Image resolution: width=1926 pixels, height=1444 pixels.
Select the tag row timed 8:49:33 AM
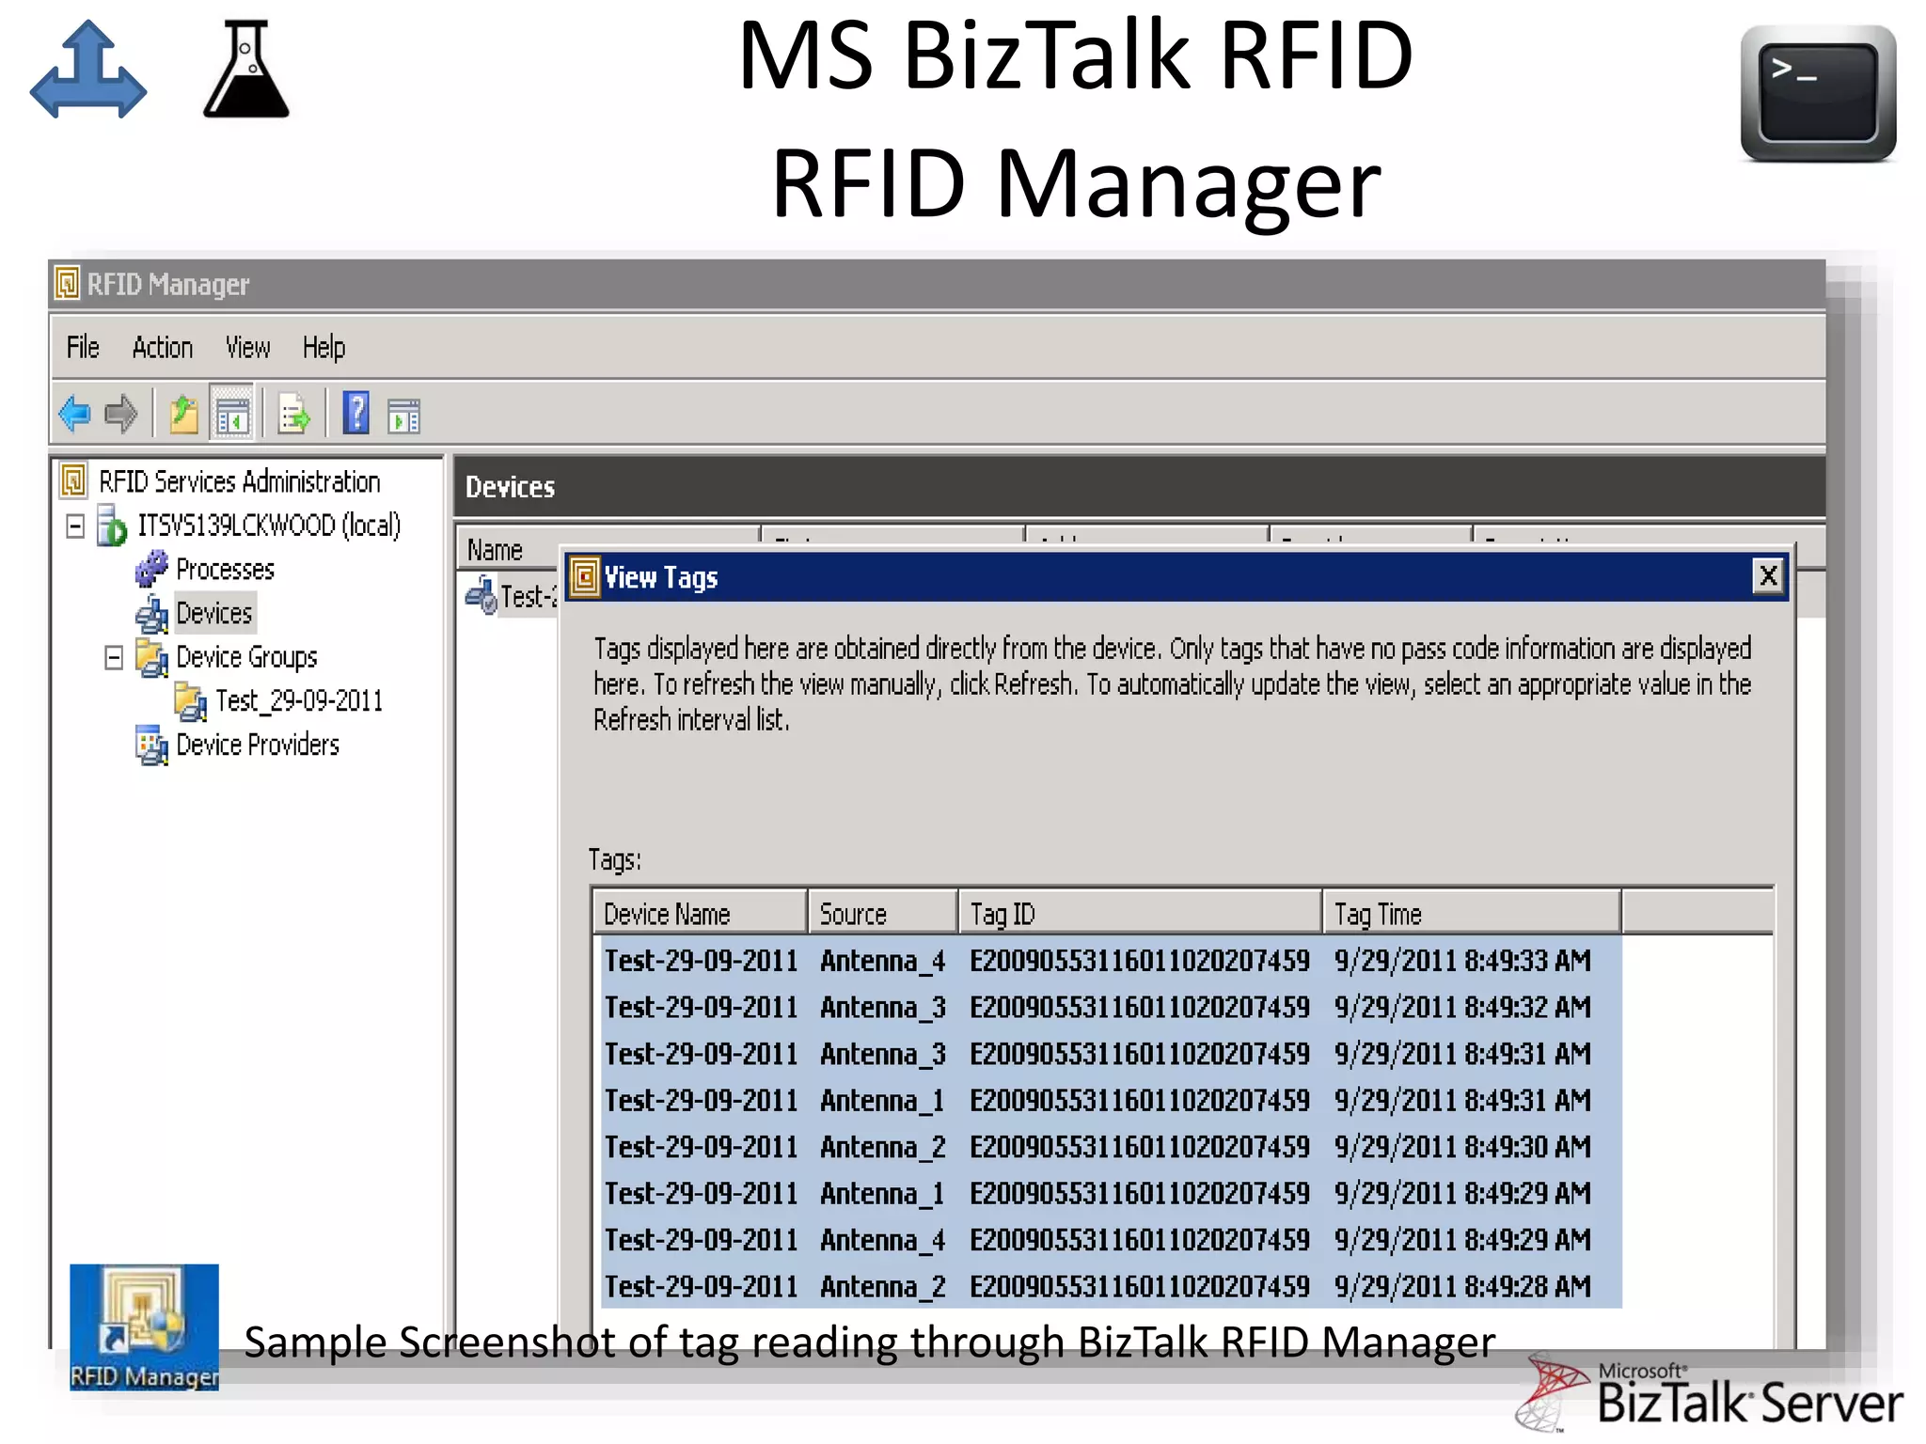pos(1112,960)
